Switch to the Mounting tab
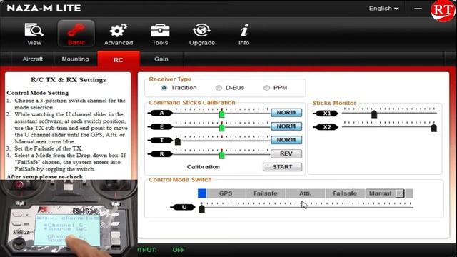Viewport: 457px width, 257px height. (75, 59)
